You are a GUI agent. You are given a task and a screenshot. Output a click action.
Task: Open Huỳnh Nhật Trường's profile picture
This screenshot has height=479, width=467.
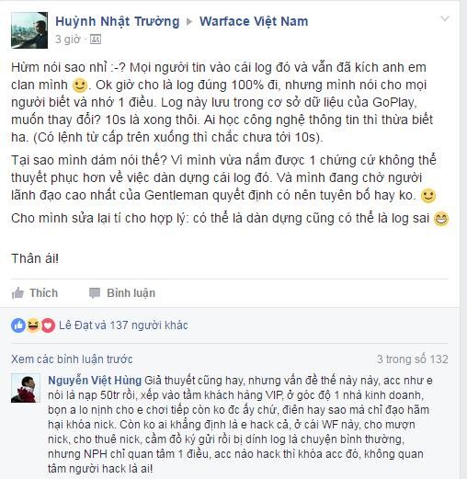[x=29, y=30]
